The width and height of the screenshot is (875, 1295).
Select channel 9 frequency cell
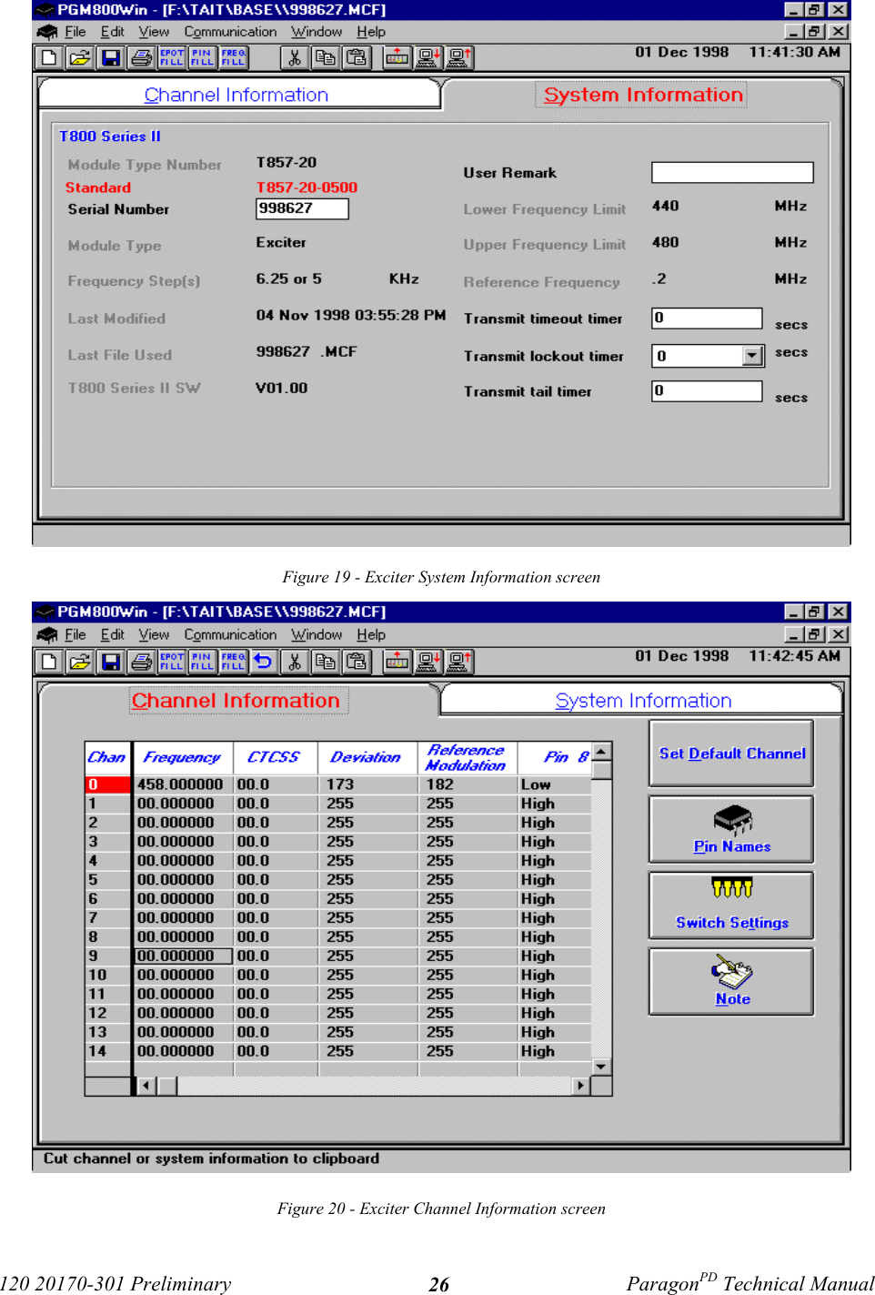click(x=183, y=956)
